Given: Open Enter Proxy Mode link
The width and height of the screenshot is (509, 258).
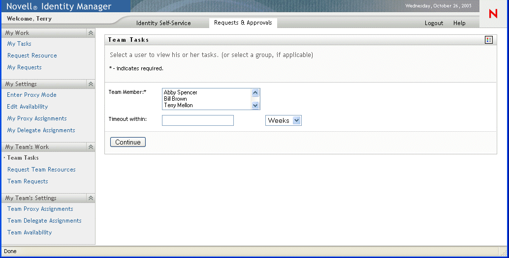Looking at the screenshot, I should pyautogui.click(x=32, y=95).
